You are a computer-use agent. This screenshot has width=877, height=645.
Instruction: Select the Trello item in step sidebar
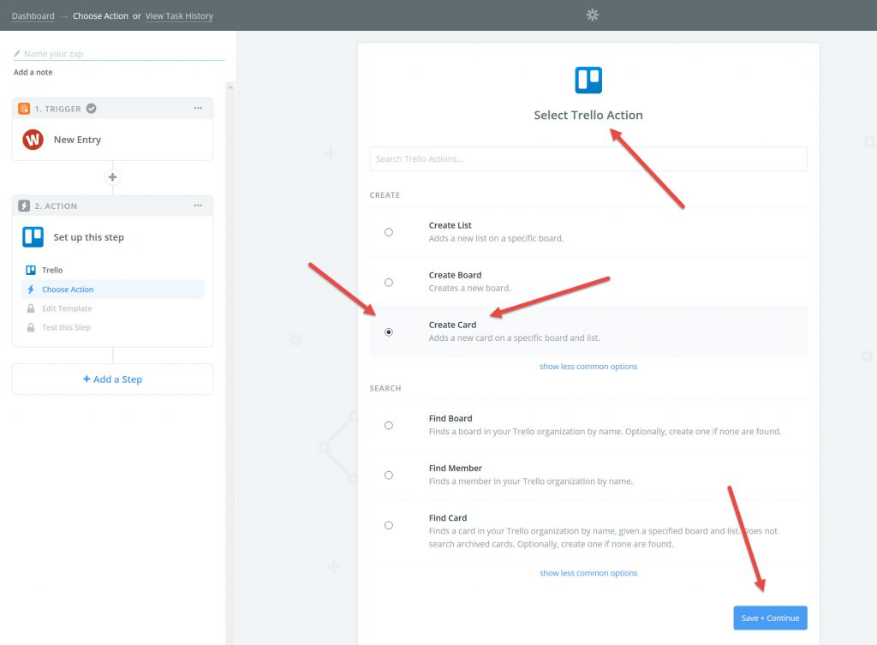click(52, 270)
